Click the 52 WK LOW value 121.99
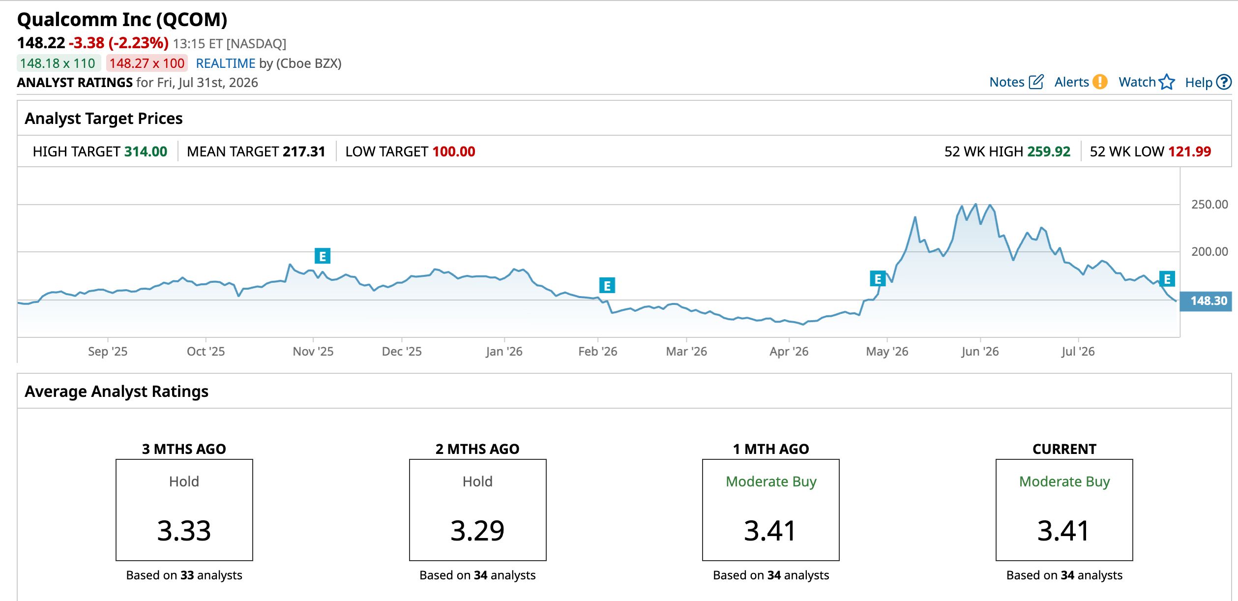 pyautogui.click(x=1190, y=151)
